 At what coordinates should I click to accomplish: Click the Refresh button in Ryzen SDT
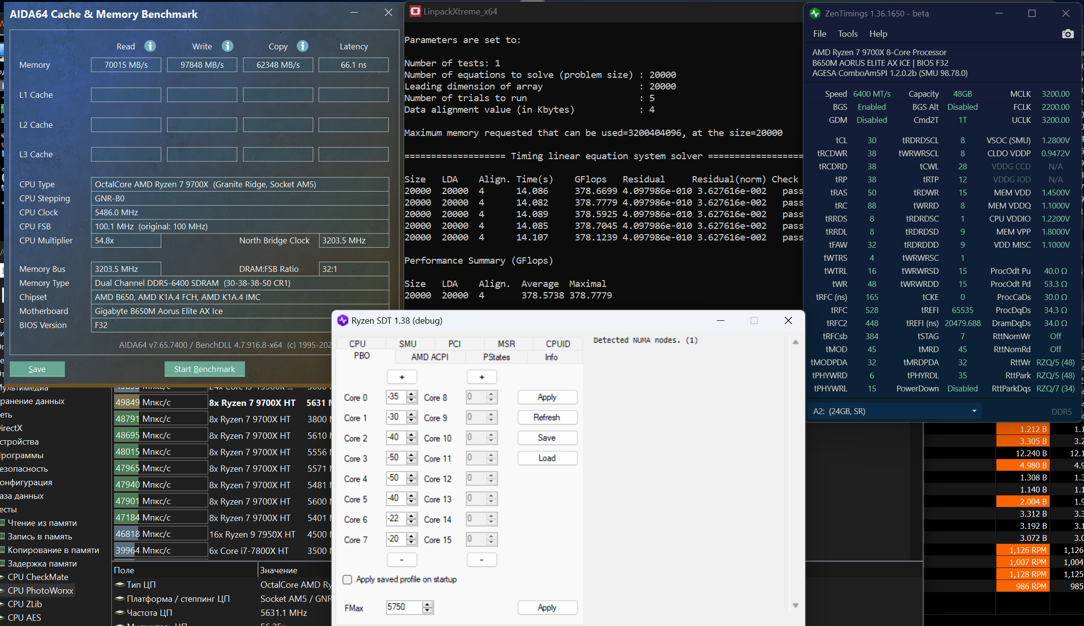point(547,417)
